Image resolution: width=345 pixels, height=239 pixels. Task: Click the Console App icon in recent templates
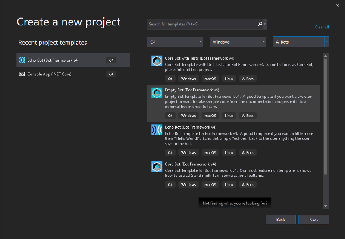point(22,74)
